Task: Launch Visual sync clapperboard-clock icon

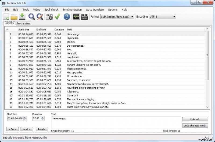Action: pos(49,17)
